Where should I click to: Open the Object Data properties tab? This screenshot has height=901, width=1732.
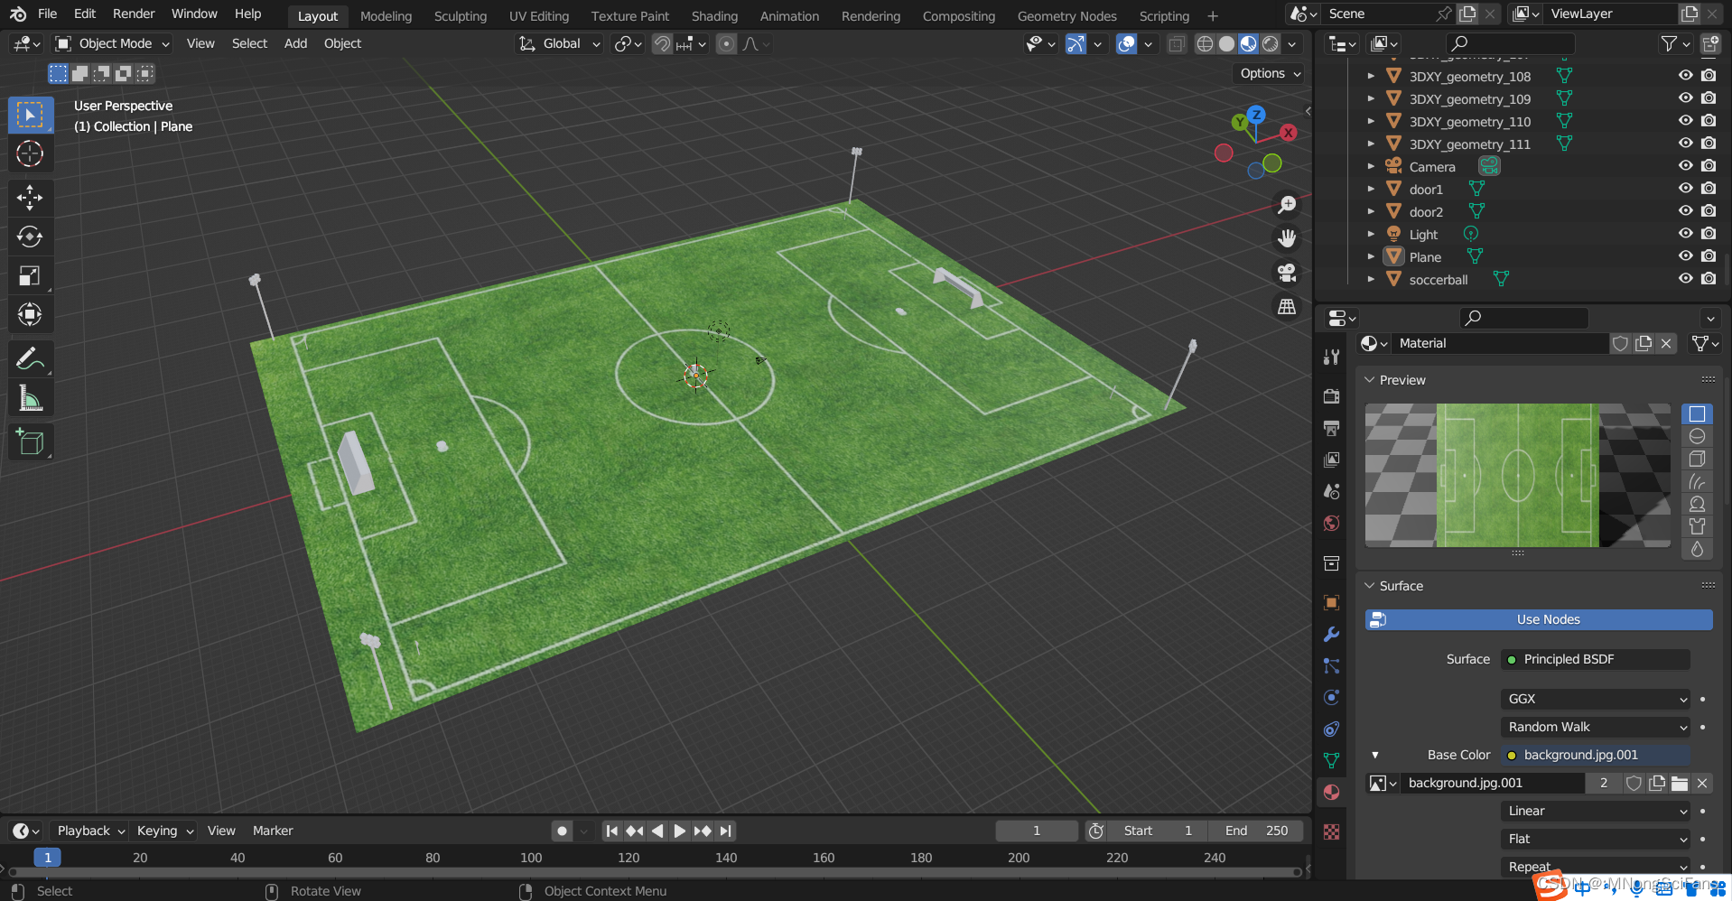1331,760
